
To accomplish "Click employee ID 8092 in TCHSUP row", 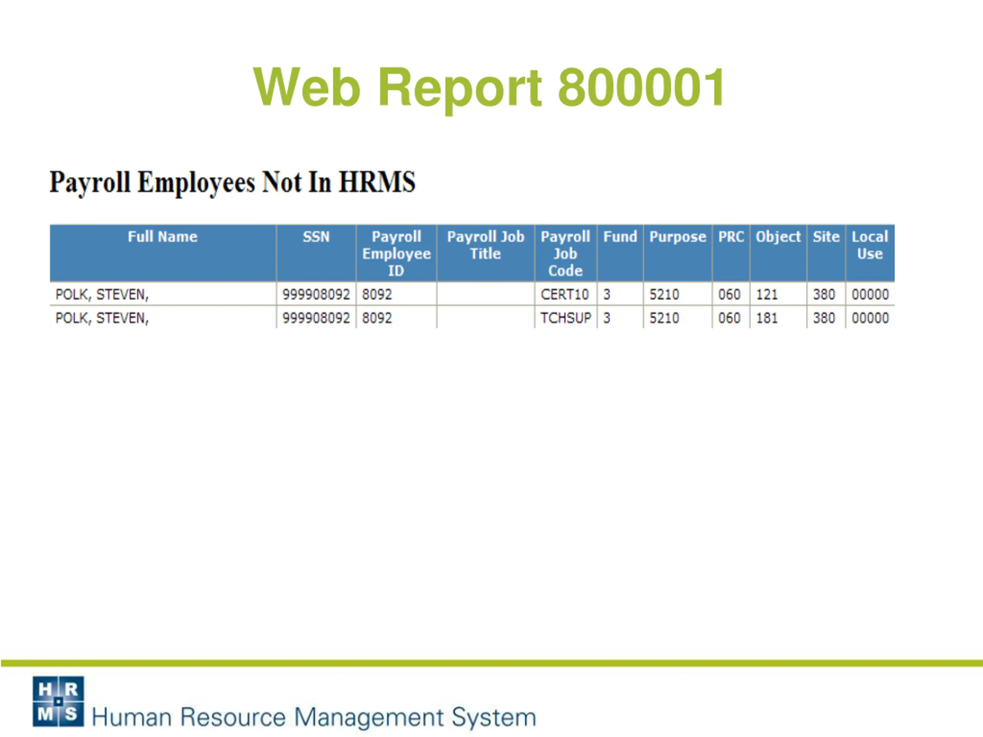I will pos(377,317).
